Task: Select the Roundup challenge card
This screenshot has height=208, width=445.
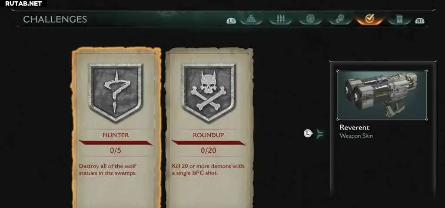Action: 209,128
